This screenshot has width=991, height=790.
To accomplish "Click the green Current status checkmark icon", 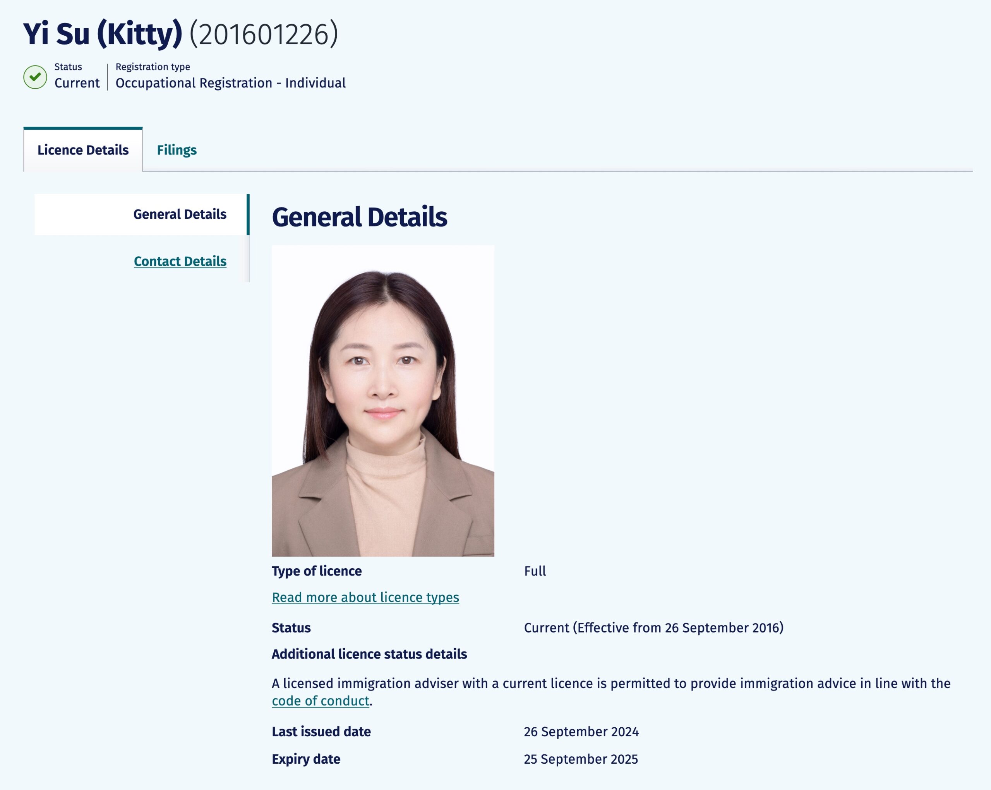I will pyautogui.click(x=35, y=77).
